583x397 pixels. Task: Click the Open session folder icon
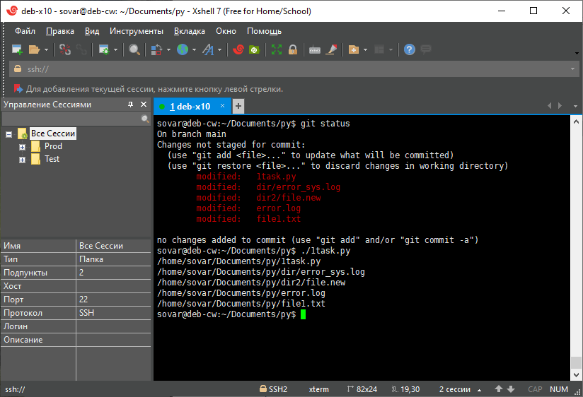34,49
